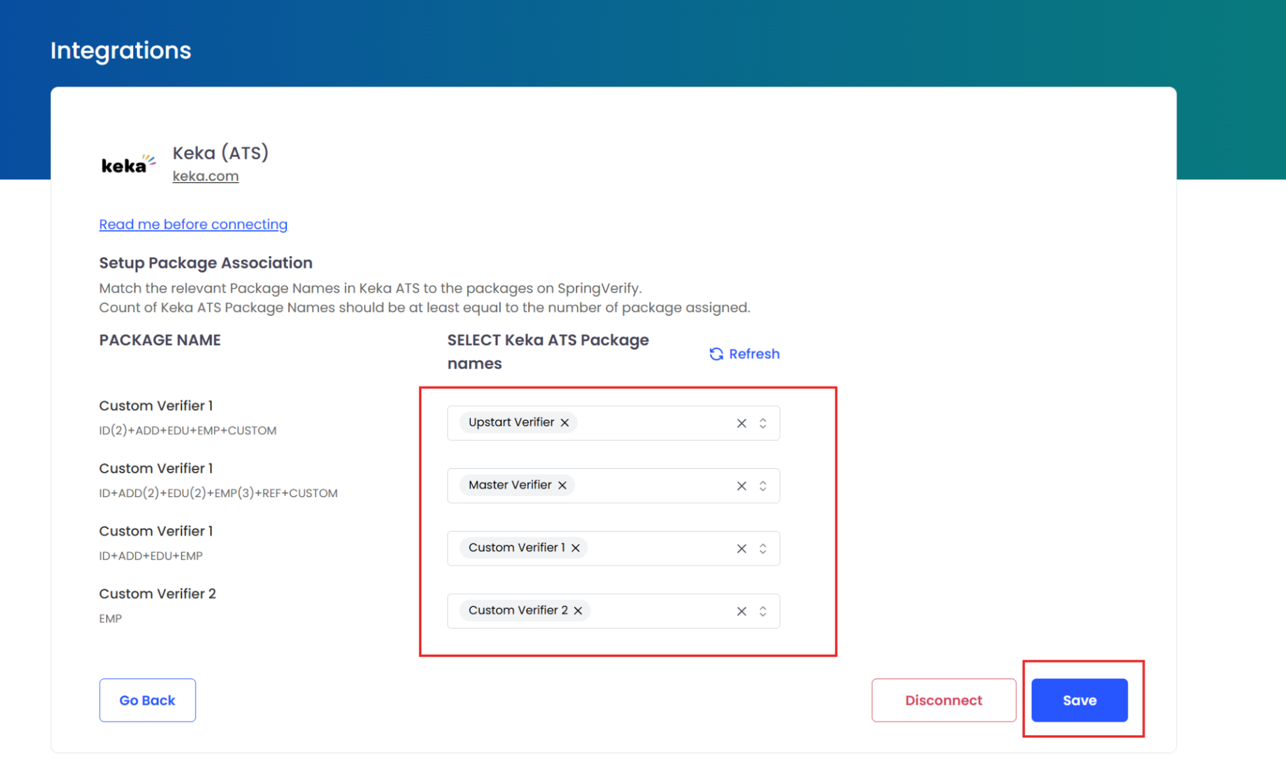Viewport: 1286px width, 782px height.
Task: Remove the Master Verifier tag chip
Action: [562, 486]
